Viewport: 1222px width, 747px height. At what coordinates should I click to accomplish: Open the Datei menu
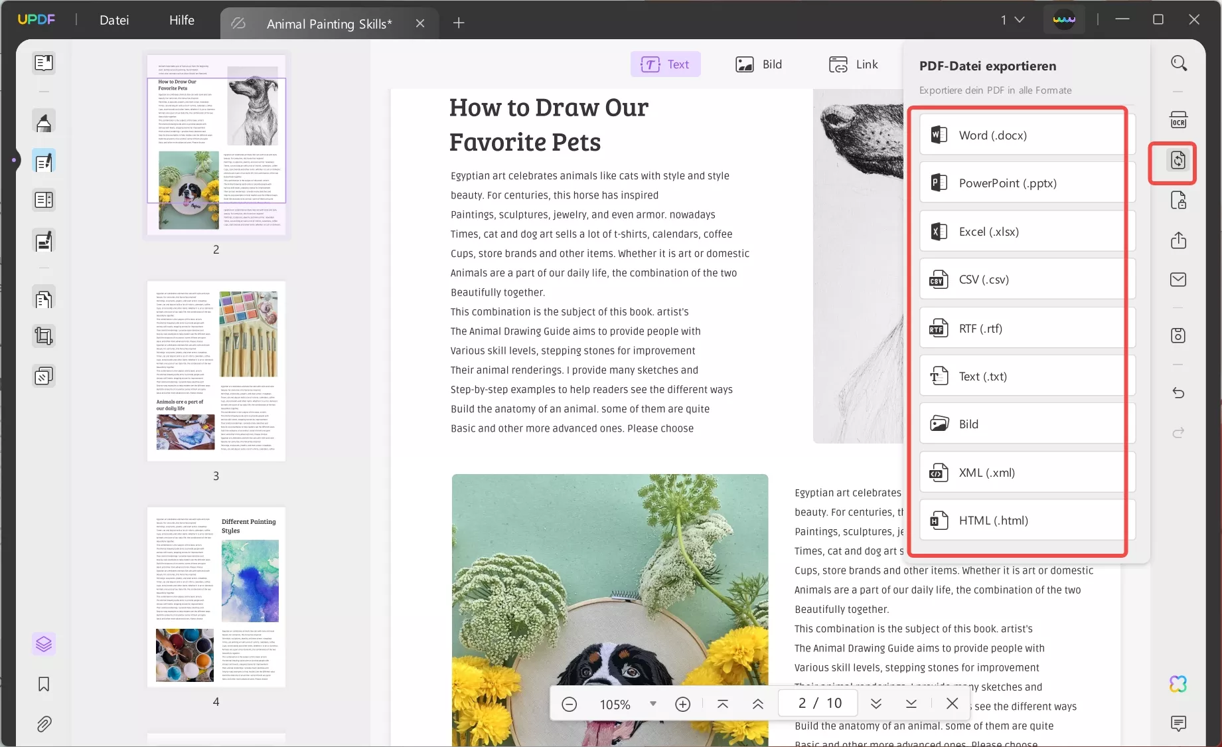pyautogui.click(x=114, y=20)
